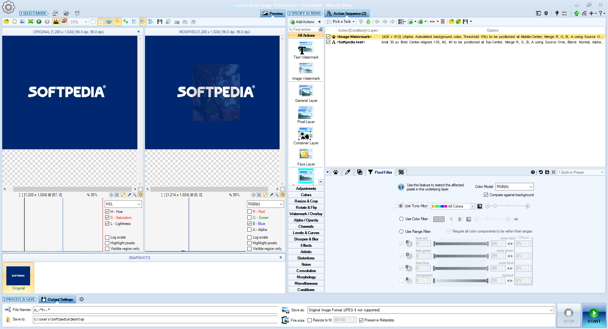Switch to the Pixel Filter tab
This screenshot has height=329, width=608.
380,172
